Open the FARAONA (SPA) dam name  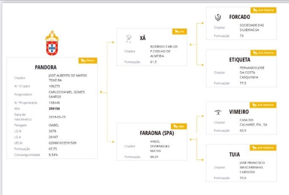point(157,133)
